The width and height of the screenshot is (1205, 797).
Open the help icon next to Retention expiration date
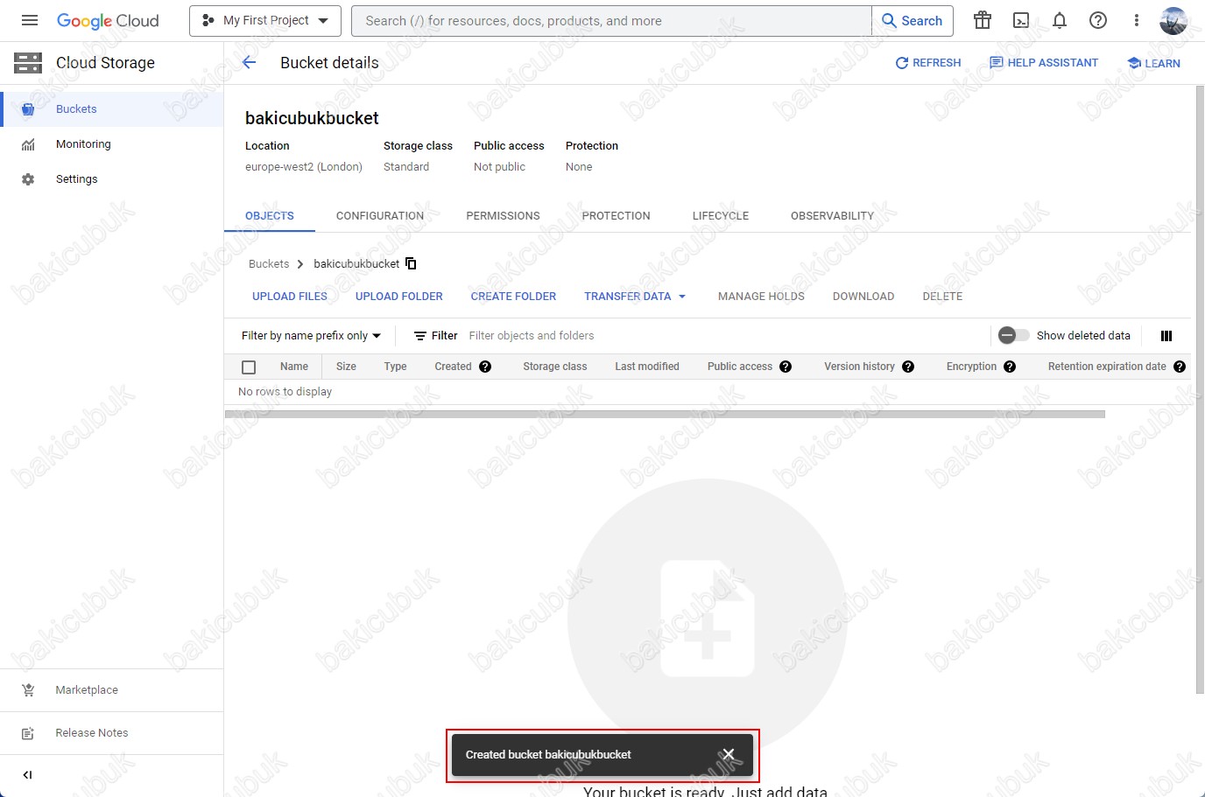pos(1180,367)
